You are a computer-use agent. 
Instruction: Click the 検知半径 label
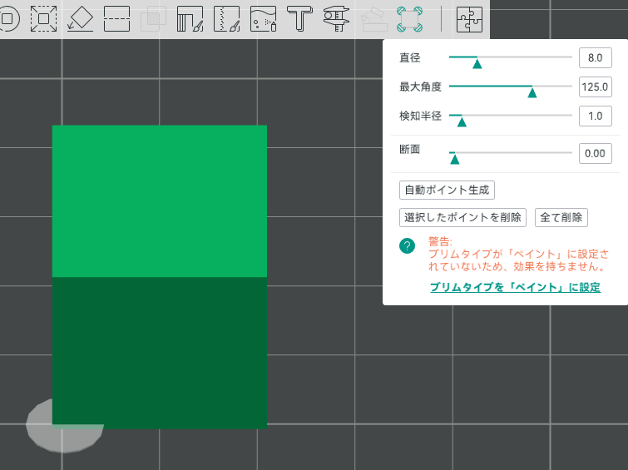[x=420, y=116]
